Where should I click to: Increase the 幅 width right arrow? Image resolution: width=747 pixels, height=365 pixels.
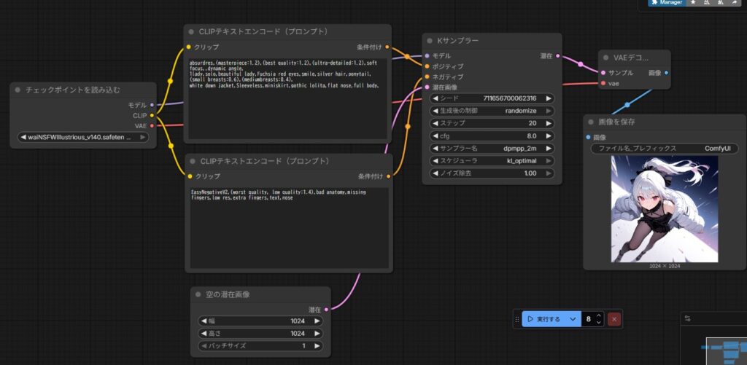317,321
